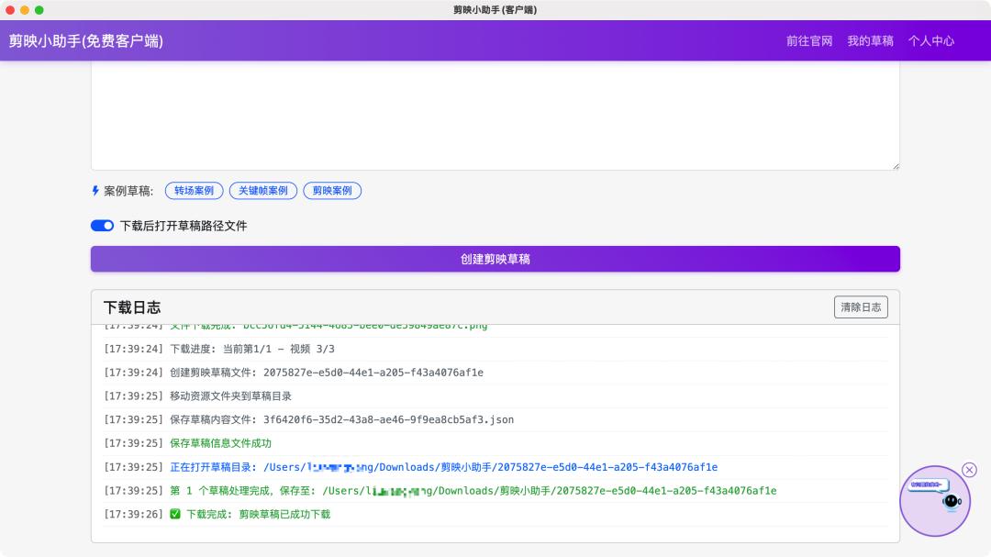Select the 关键帧案例 sample draft
Image resolution: width=991 pixels, height=557 pixels.
[x=264, y=191]
